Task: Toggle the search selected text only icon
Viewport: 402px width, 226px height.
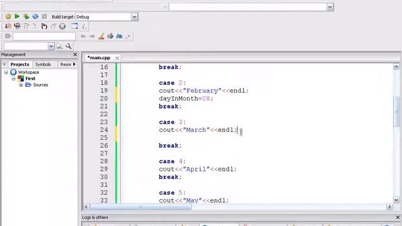Action: [x=111, y=36]
